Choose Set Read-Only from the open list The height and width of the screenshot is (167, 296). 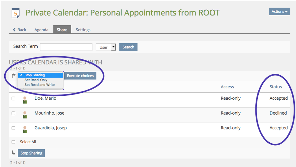click(36, 80)
